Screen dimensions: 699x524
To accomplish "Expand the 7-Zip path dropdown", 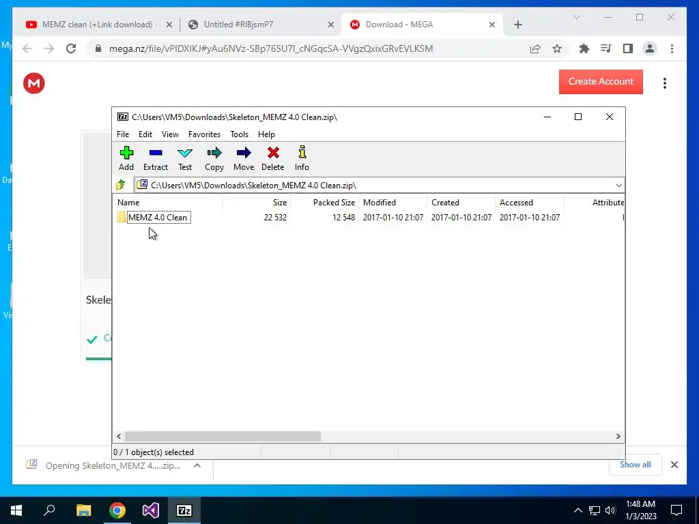I will 618,186.
